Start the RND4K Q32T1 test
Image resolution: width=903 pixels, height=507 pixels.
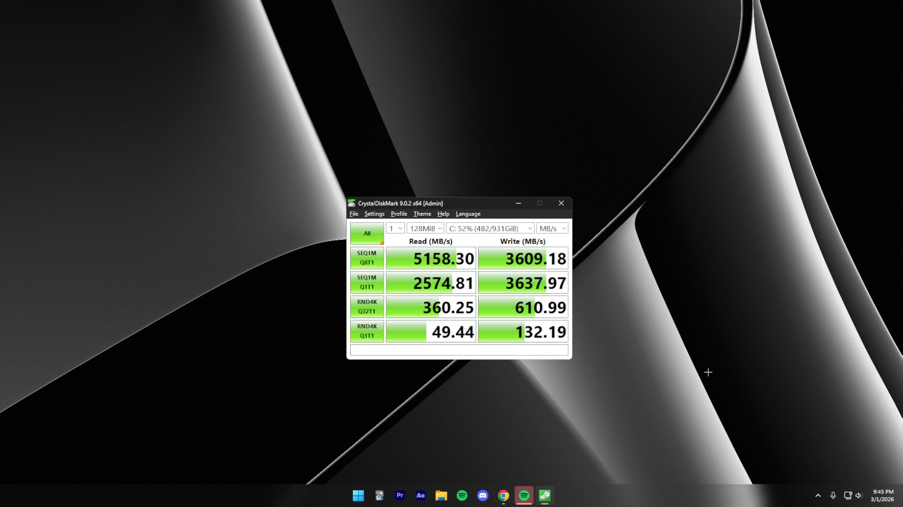[x=367, y=307]
